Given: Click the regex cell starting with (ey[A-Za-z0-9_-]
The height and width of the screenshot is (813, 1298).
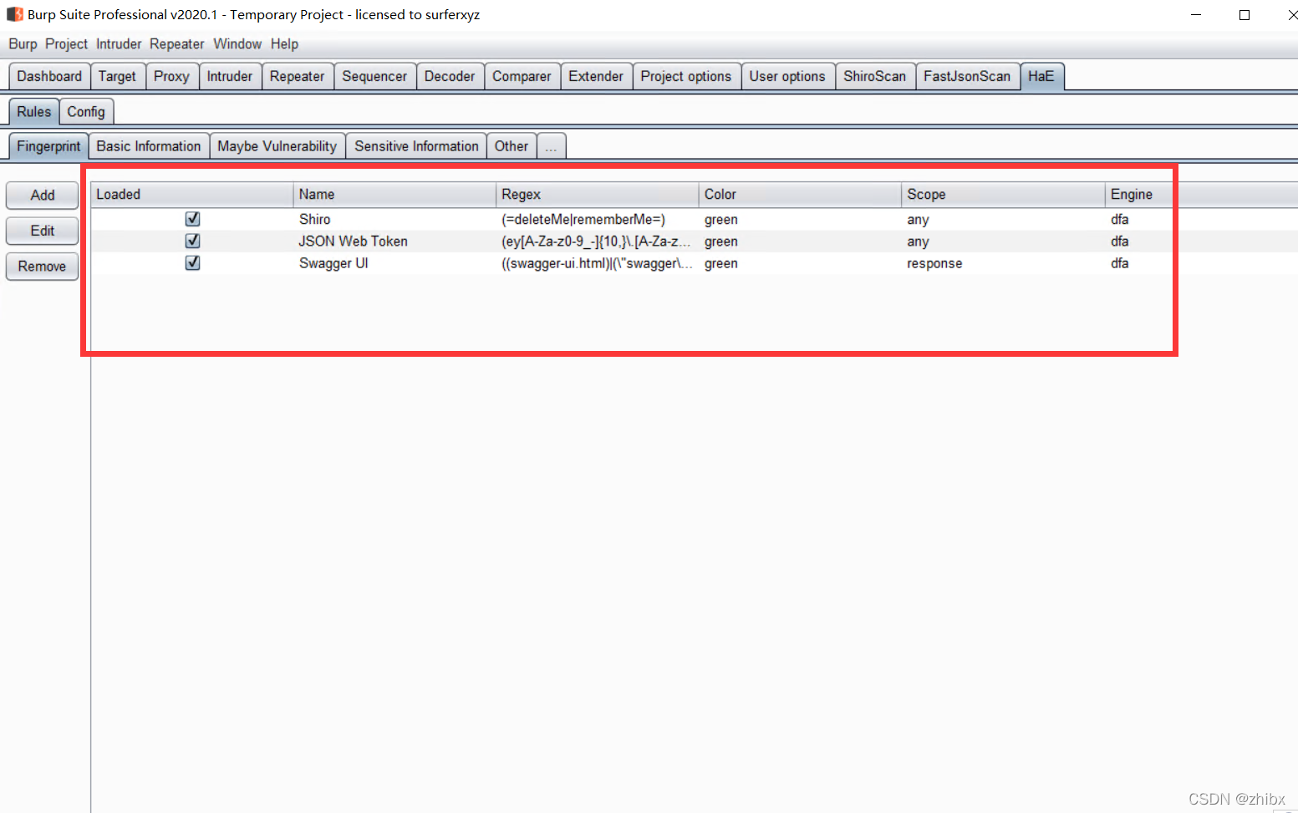Looking at the screenshot, I should (x=597, y=241).
